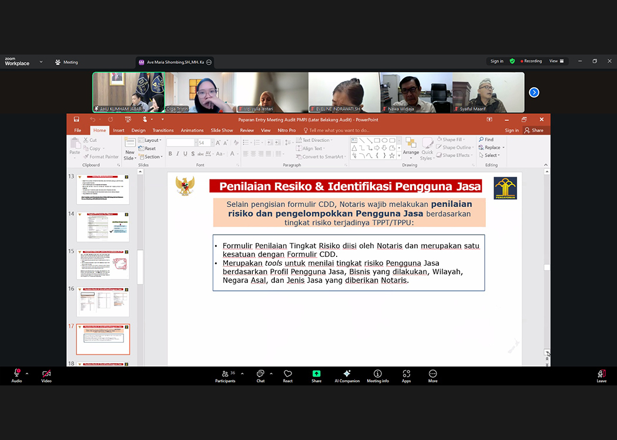Start camera with Video button

point(46,374)
